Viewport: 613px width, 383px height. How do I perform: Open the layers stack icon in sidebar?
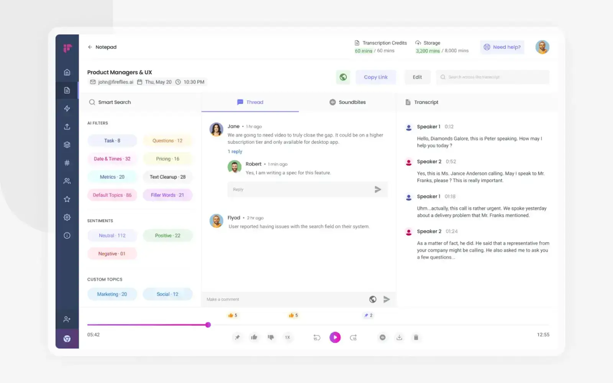point(67,145)
